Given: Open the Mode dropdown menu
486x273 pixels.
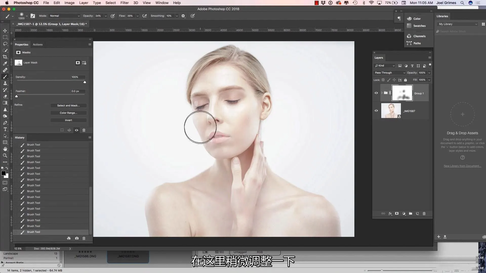Looking at the screenshot, I should pos(64,16).
